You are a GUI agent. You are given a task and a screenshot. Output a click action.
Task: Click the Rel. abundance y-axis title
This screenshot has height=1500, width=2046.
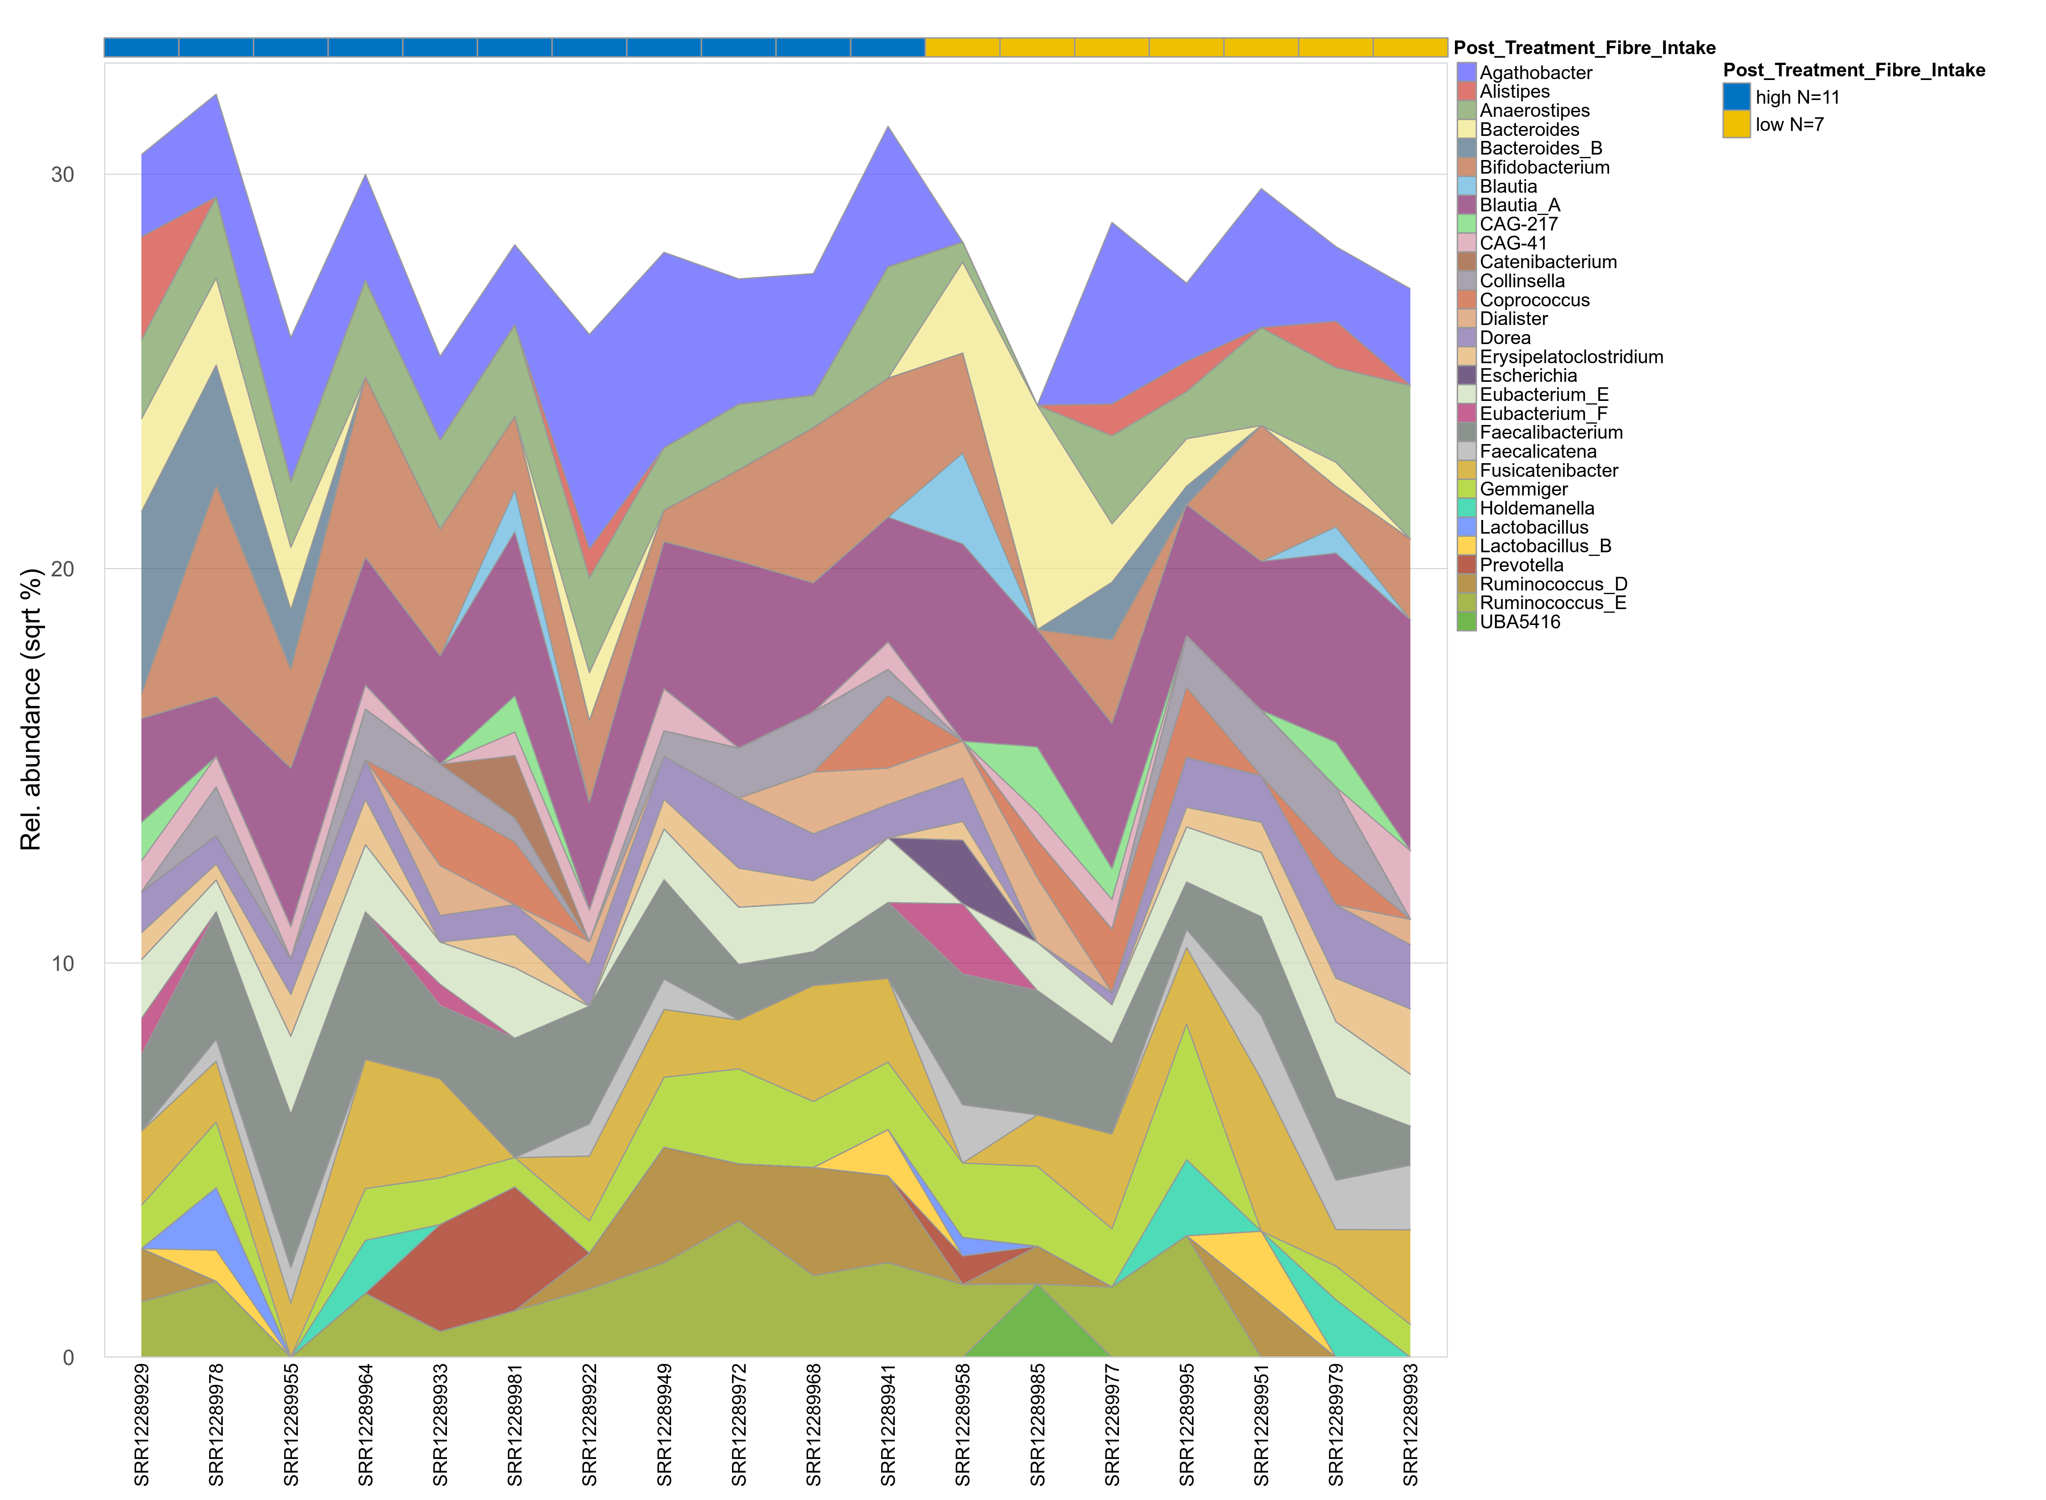(31, 709)
